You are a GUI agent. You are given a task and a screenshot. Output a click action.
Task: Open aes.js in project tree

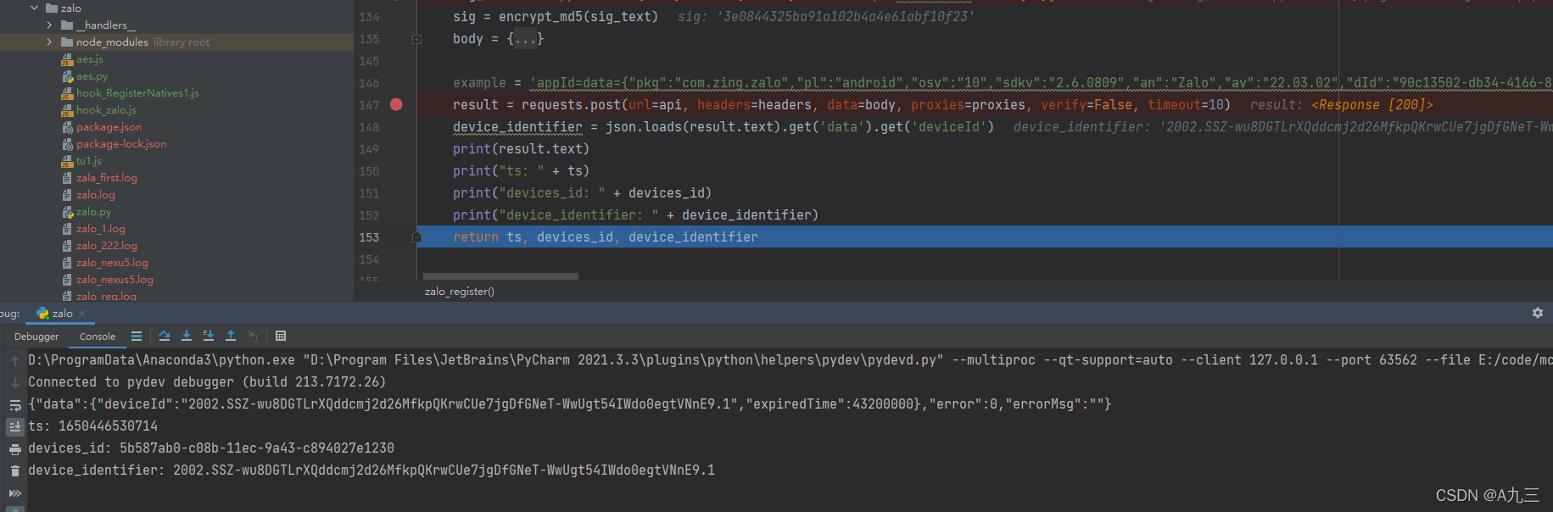[x=90, y=59]
